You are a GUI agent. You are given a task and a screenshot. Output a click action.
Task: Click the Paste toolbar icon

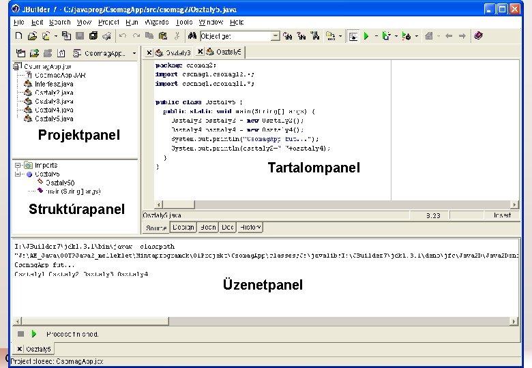click(x=163, y=35)
